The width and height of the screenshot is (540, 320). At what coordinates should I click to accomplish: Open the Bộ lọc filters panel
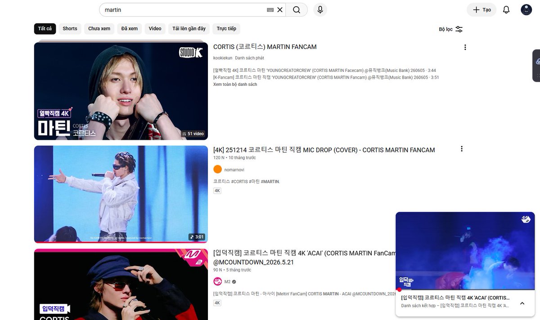tap(451, 29)
